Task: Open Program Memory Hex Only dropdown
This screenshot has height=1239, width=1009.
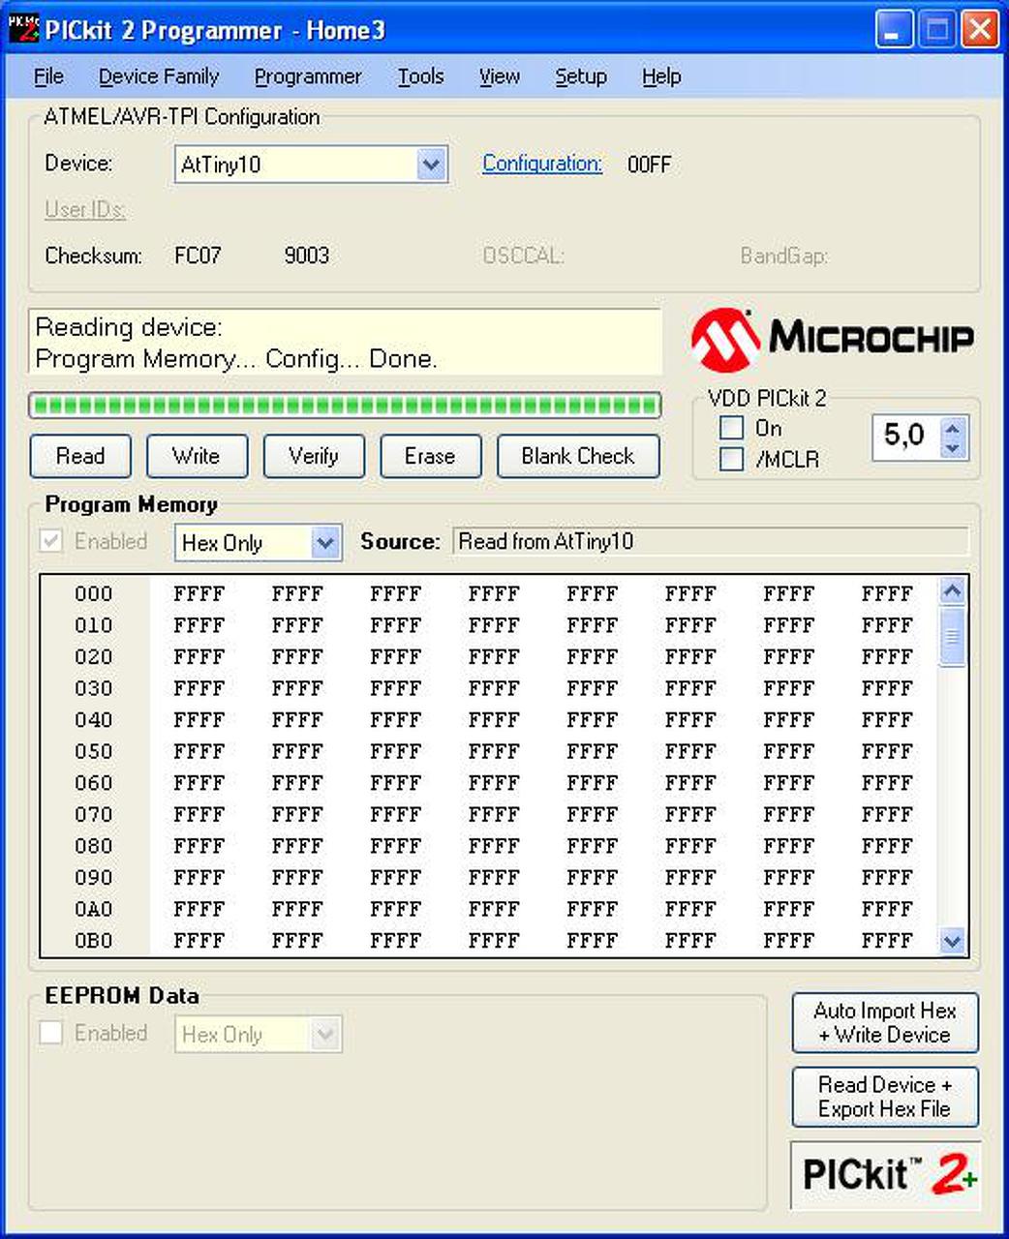Action: (x=325, y=543)
